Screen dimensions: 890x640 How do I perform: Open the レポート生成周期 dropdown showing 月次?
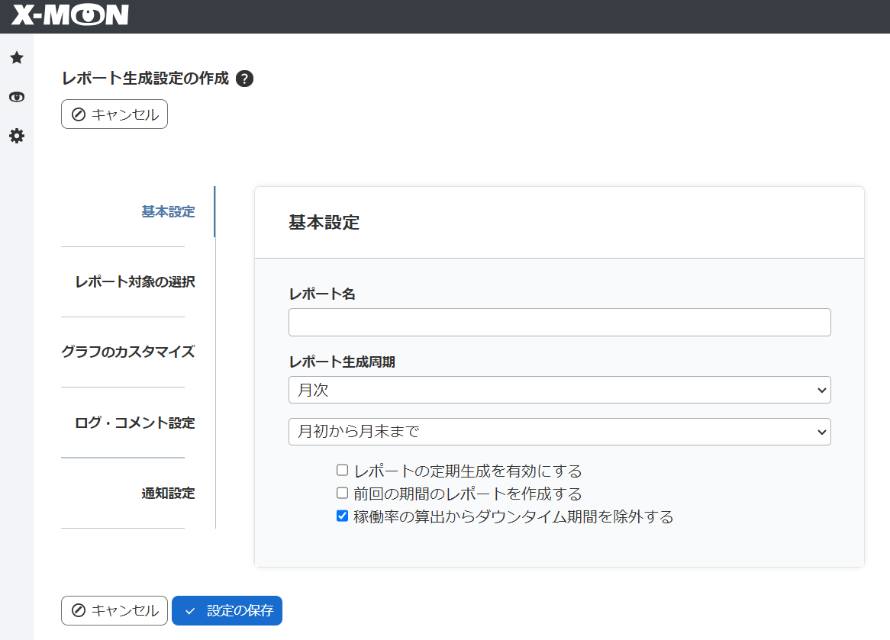coord(559,390)
